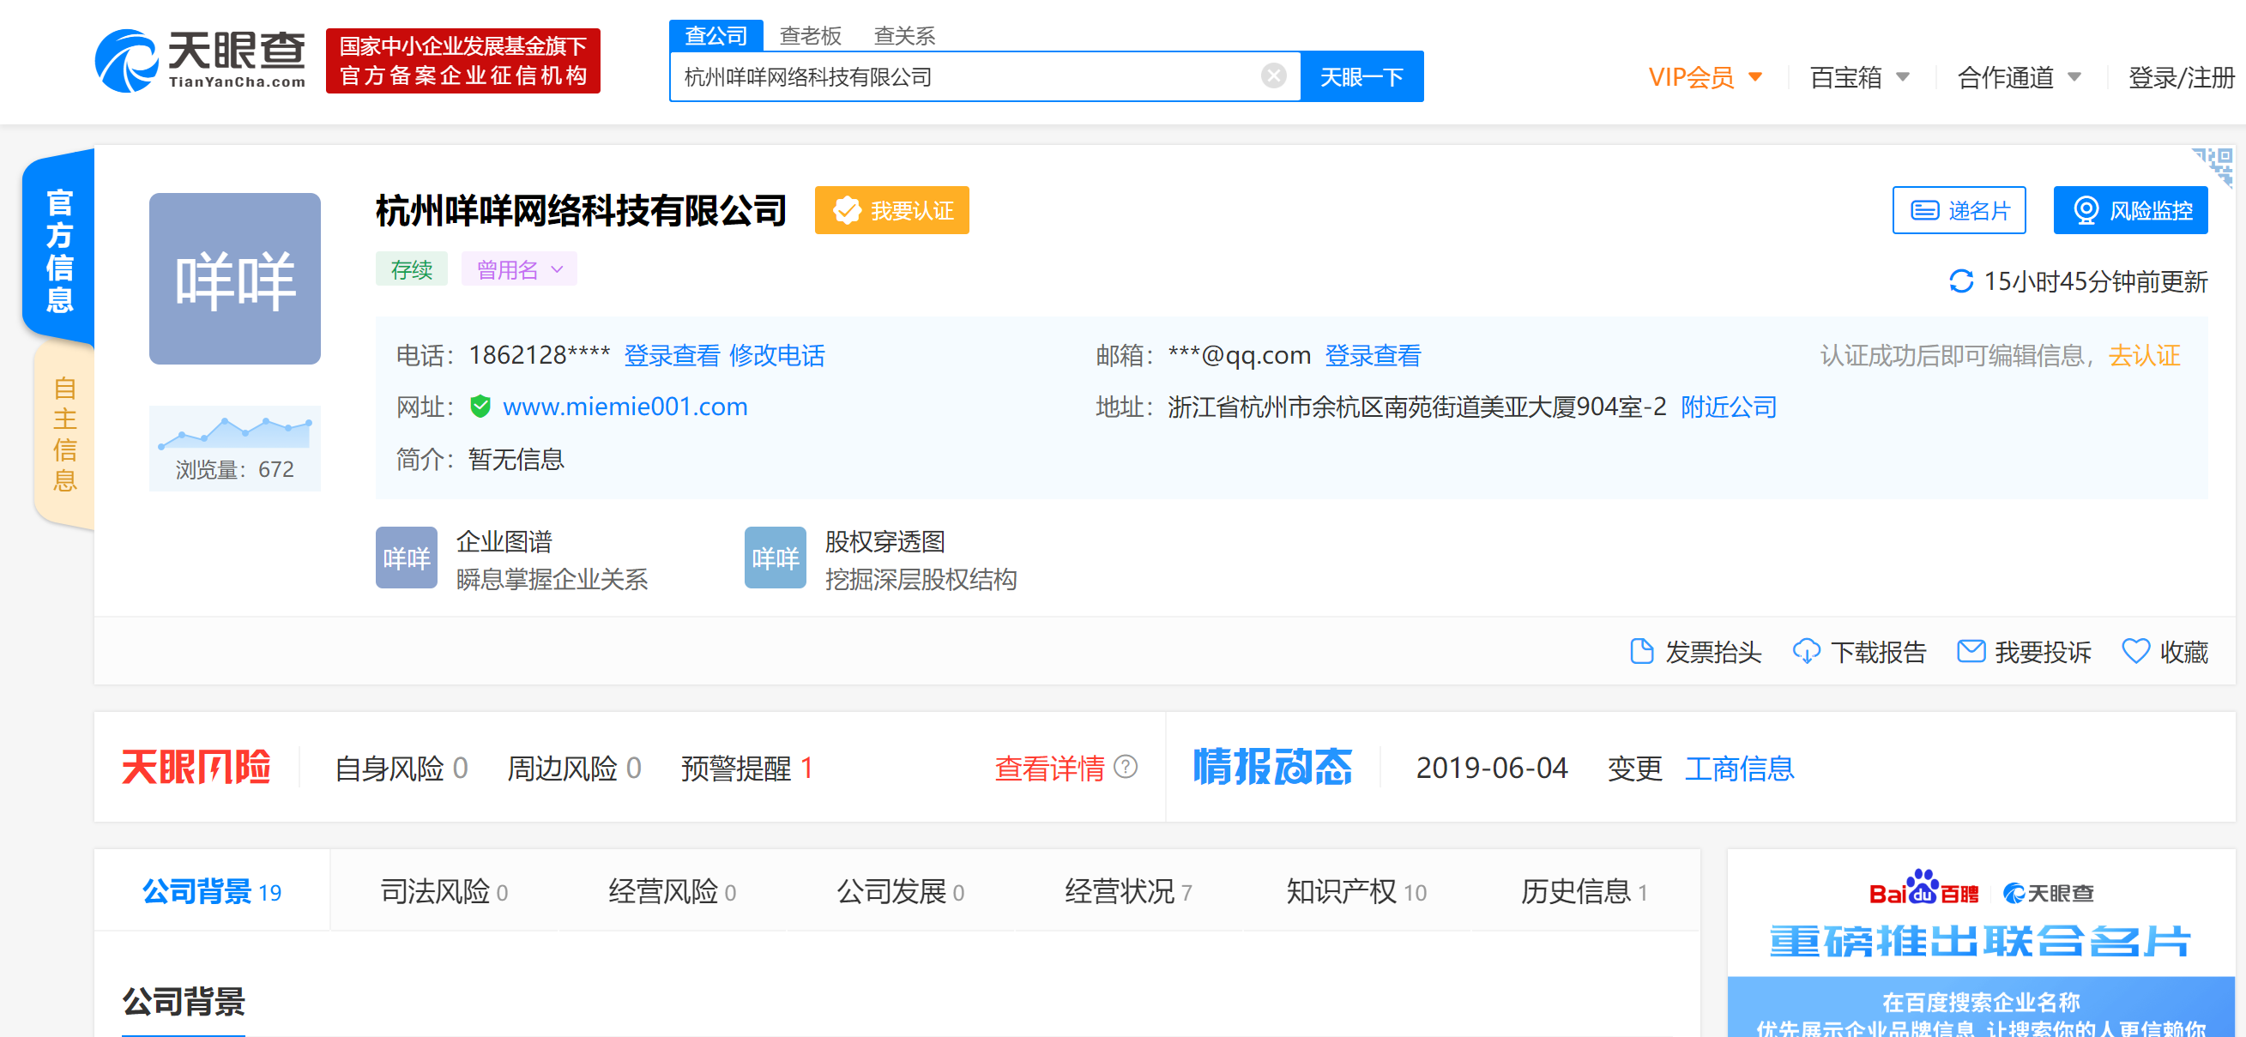Expand the 合作通道 dropdown
The image size is (2246, 1037).
[2020, 77]
